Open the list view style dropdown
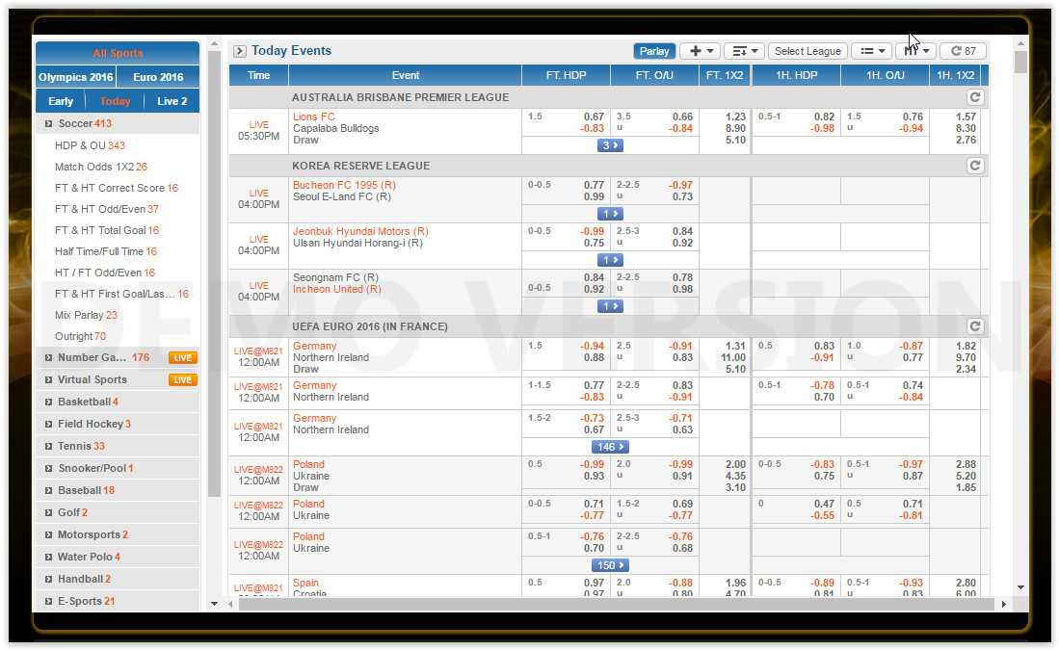1059x650 pixels. 872,51
